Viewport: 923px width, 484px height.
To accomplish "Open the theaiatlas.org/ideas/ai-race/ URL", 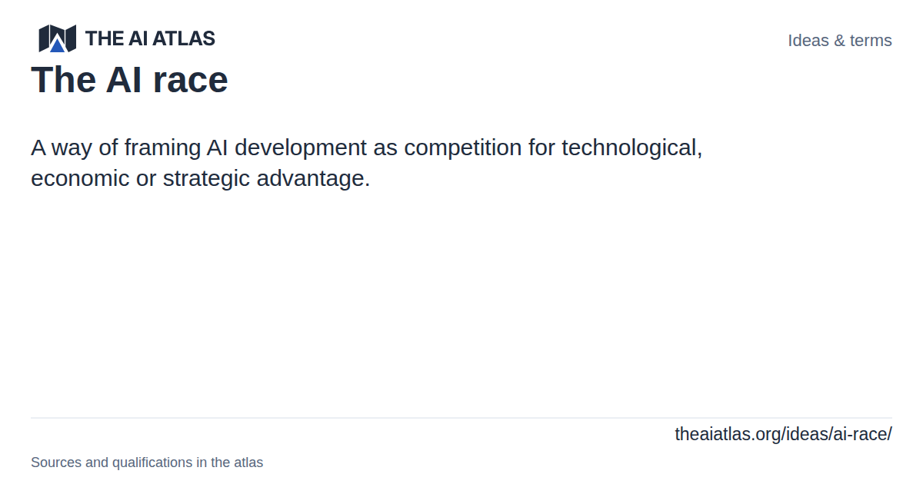I will coord(783,434).
